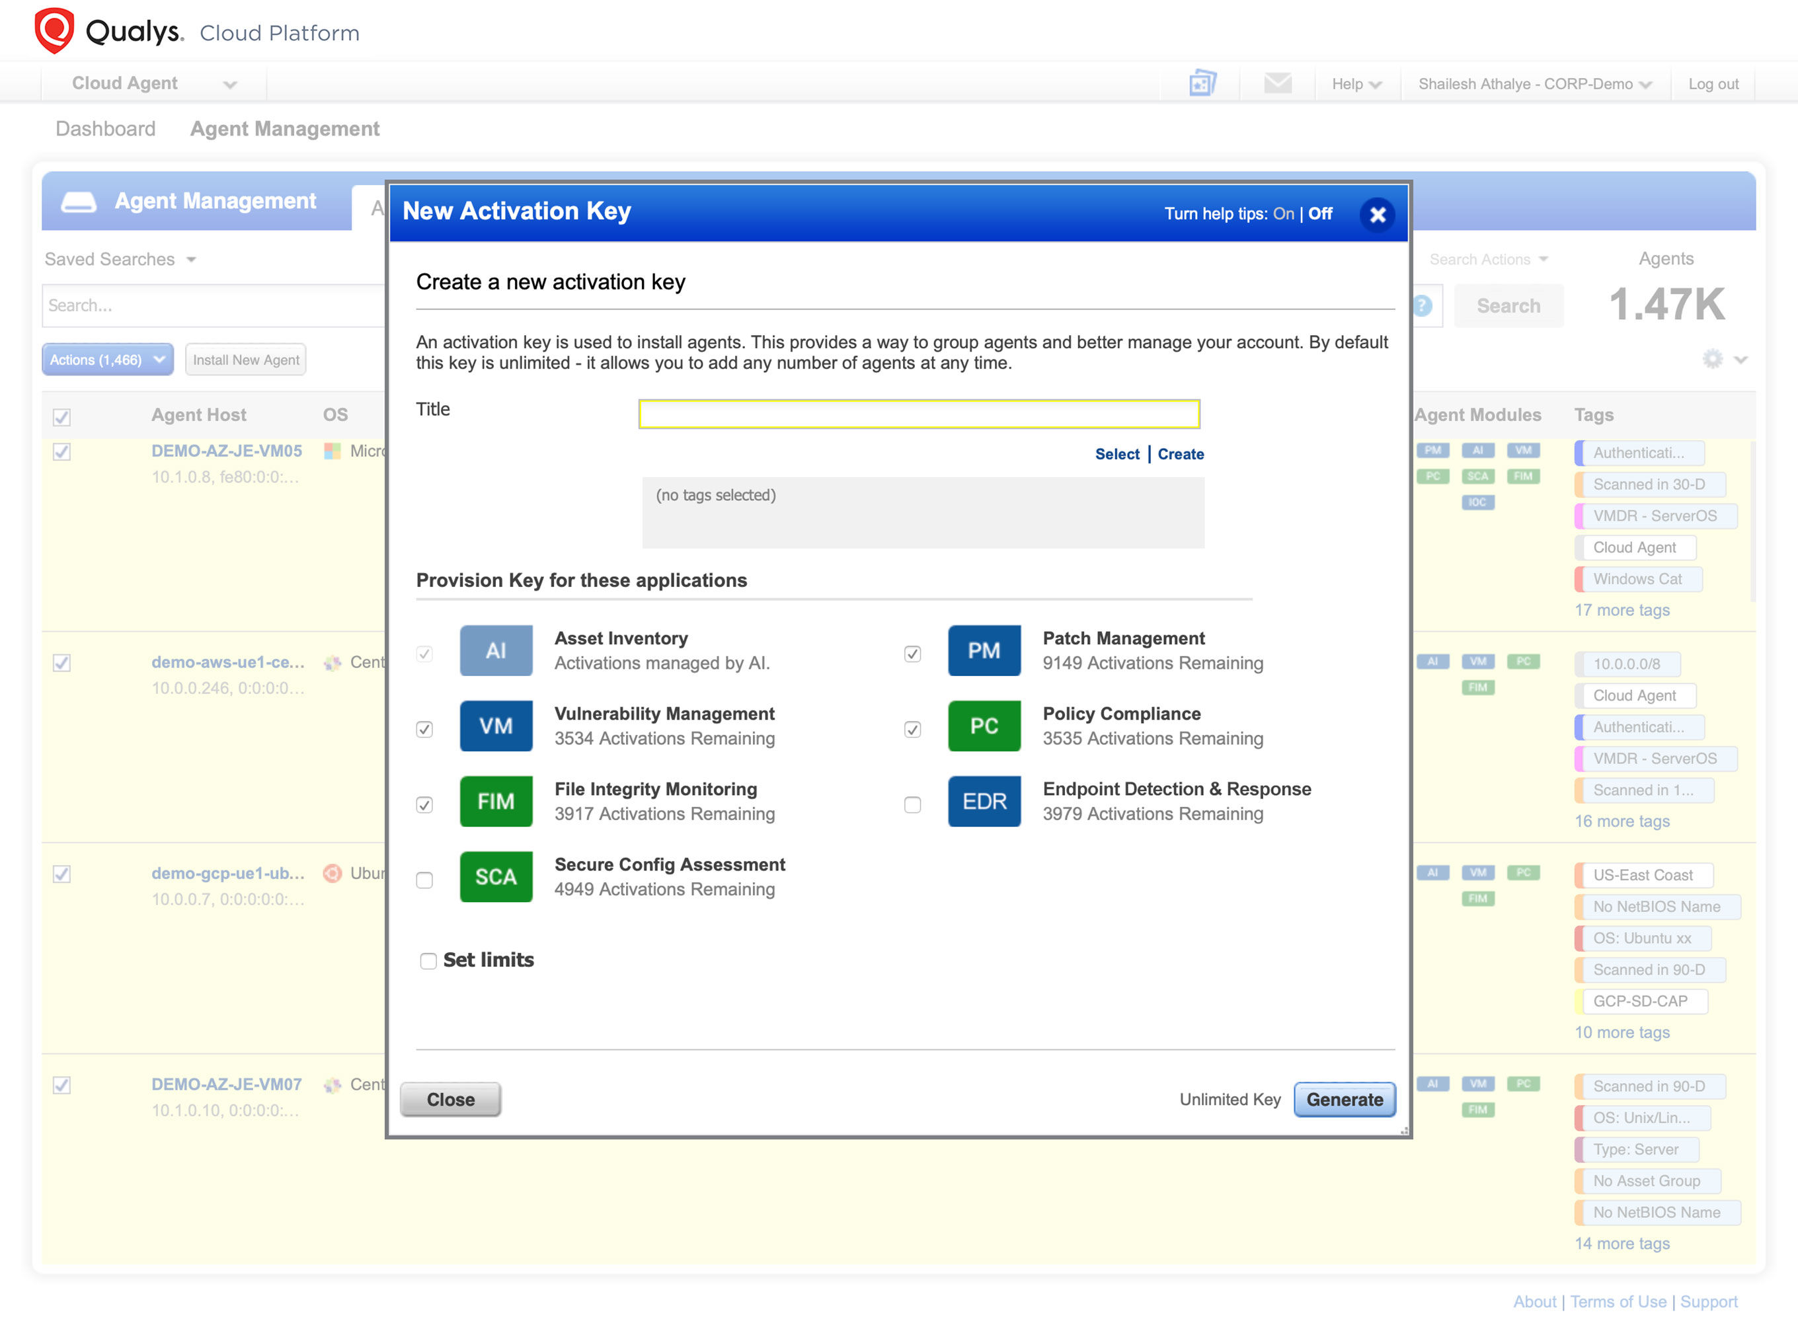Check the Secure Config Assessment checkbox
Screen dimensions: 1798x1329
[x=425, y=880]
